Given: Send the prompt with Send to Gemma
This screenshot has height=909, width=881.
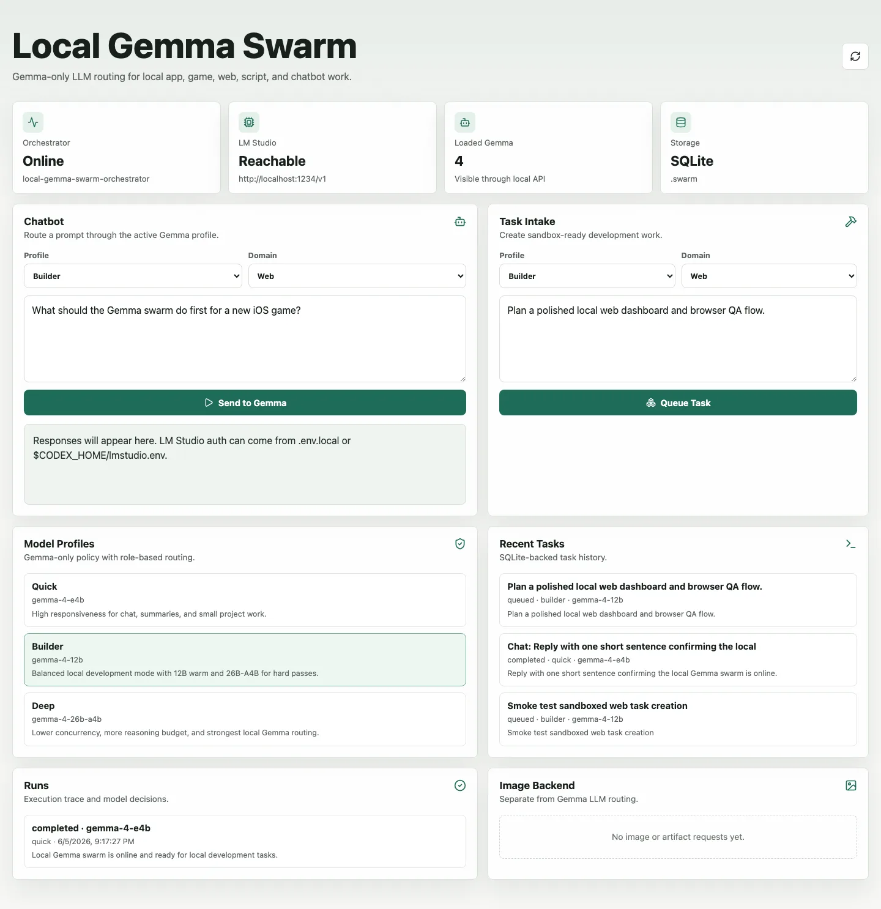Looking at the screenshot, I should coord(245,403).
